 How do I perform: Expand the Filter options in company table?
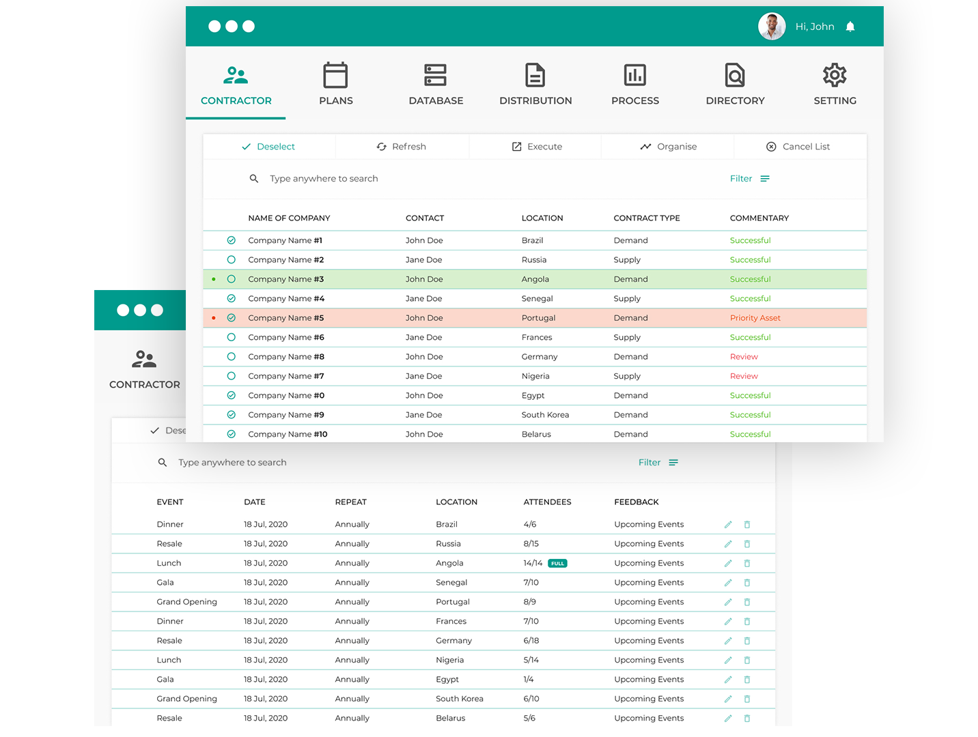click(x=749, y=179)
